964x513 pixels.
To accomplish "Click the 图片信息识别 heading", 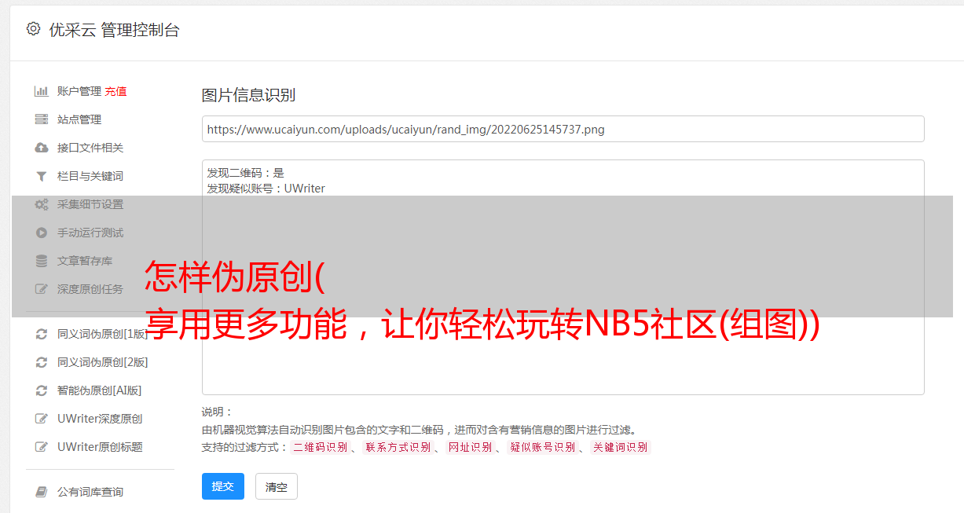I will pos(248,95).
